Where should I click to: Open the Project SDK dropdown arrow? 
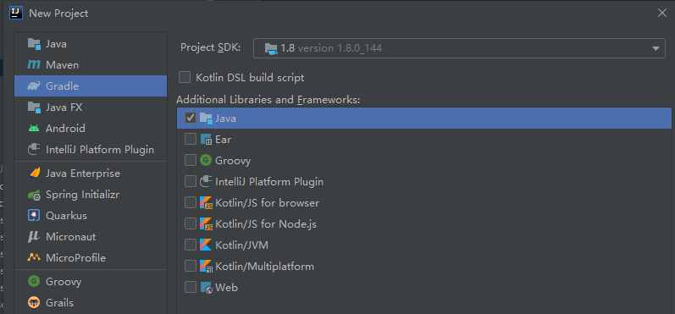click(x=656, y=48)
